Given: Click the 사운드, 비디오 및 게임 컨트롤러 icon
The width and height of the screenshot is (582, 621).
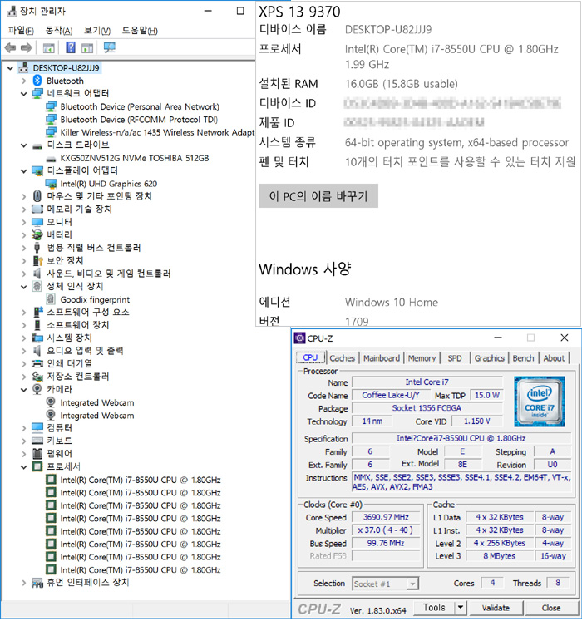Looking at the screenshot, I should 37,274.
